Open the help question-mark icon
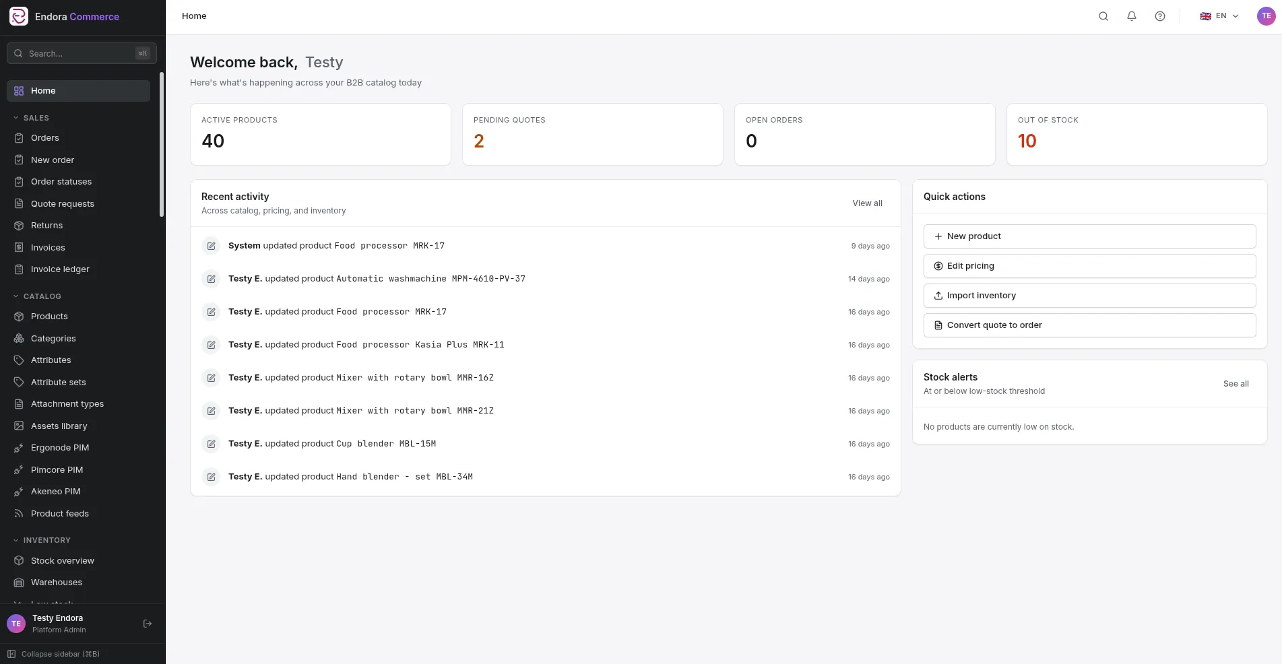 click(1160, 16)
